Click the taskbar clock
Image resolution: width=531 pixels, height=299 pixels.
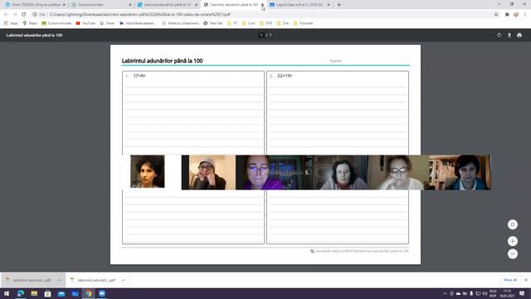pyautogui.click(x=507, y=293)
